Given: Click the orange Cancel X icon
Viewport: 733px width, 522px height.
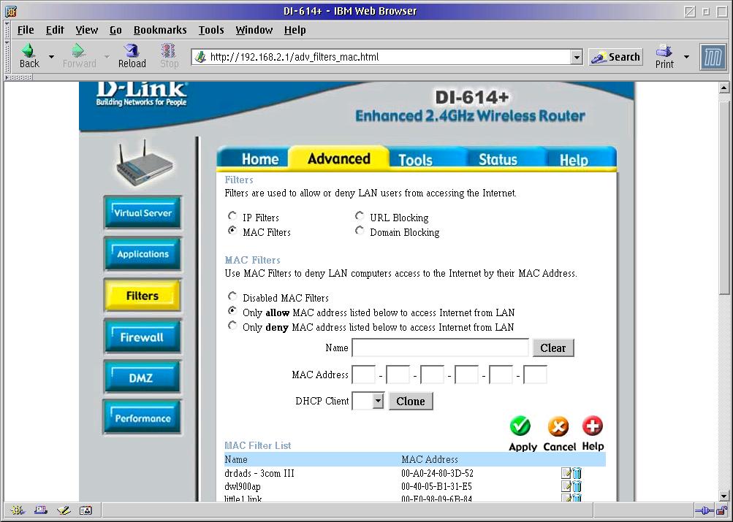Looking at the screenshot, I should [x=558, y=426].
